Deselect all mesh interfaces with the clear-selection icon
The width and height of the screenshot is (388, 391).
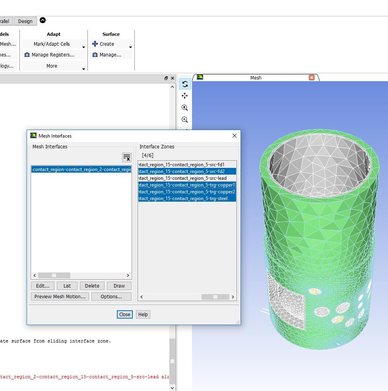pos(126,158)
